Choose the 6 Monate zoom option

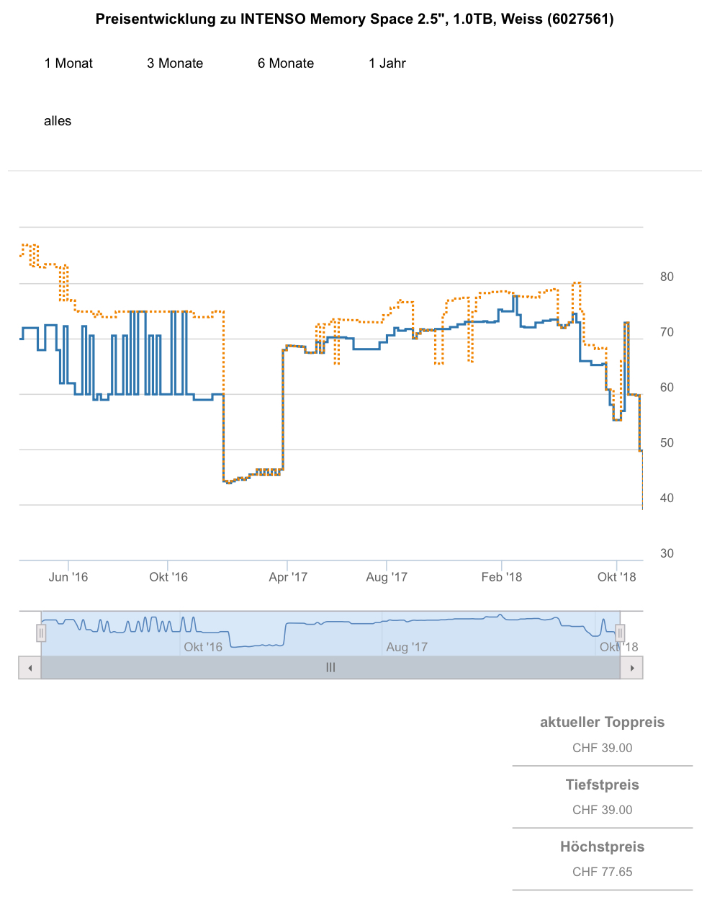pos(286,63)
